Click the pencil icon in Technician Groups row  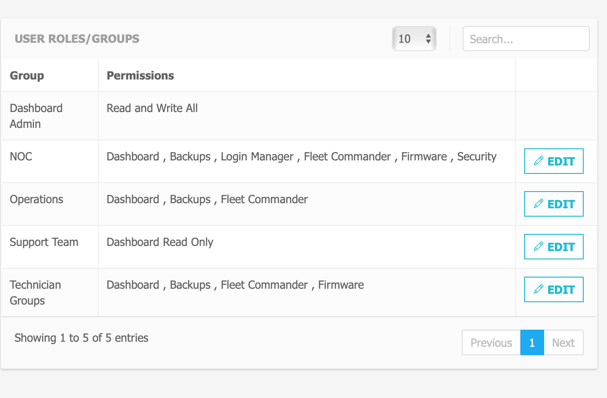coord(539,289)
